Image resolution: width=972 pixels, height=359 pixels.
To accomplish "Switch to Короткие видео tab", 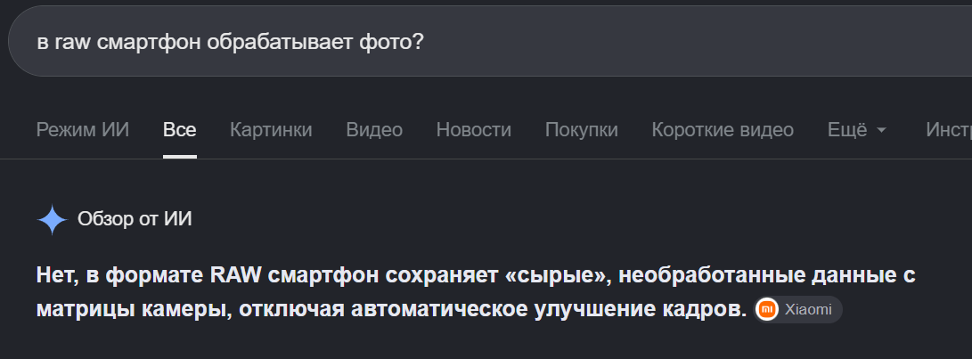I will (x=723, y=129).
